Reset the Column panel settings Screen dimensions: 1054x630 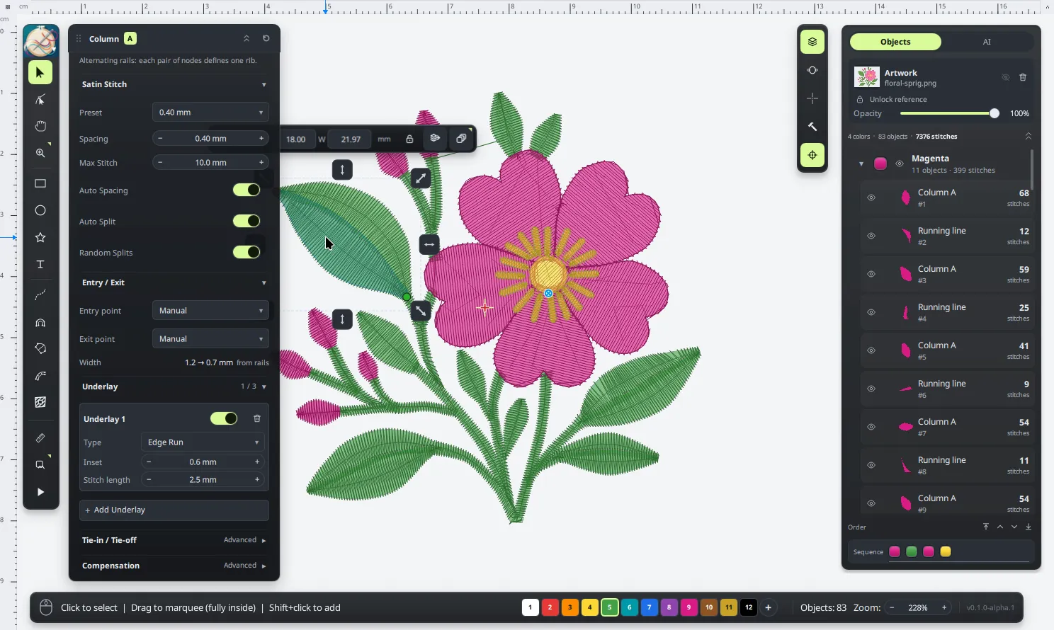coord(266,38)
